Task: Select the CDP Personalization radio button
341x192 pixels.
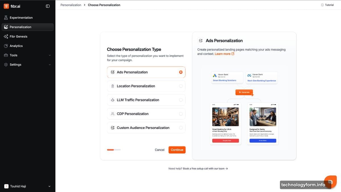Action: click(181, 114)
